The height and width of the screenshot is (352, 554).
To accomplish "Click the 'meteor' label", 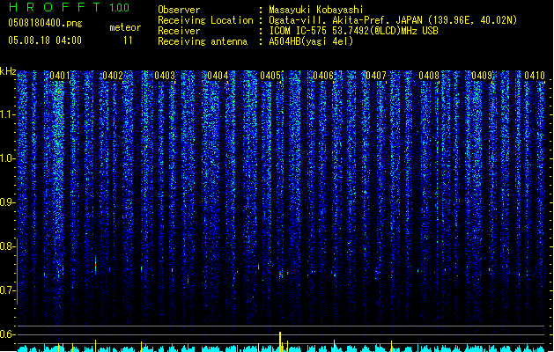I will click(x=125, y=27).
